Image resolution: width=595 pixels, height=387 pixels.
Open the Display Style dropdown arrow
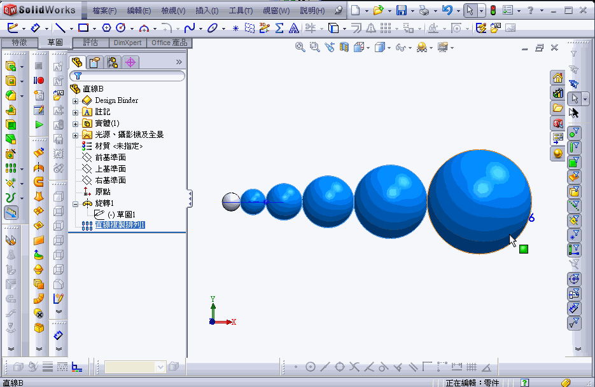click(389, 48)
